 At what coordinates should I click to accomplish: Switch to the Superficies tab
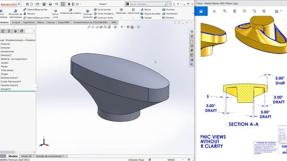[x=29, y=22]
